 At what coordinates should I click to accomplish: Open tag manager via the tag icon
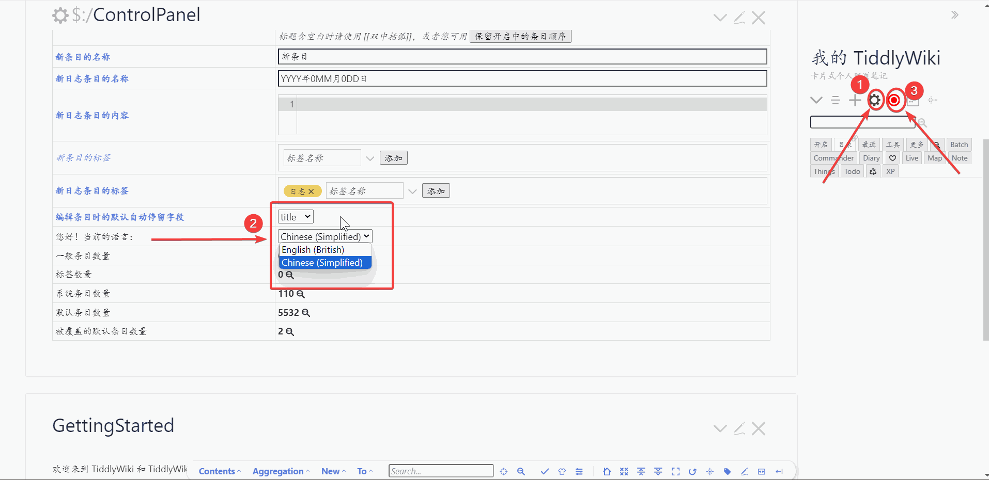(x=727, y=471)
